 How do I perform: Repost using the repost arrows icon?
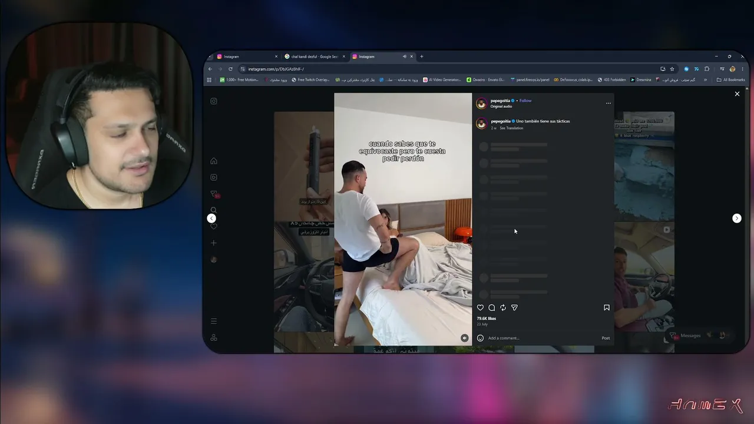[503, 307]
